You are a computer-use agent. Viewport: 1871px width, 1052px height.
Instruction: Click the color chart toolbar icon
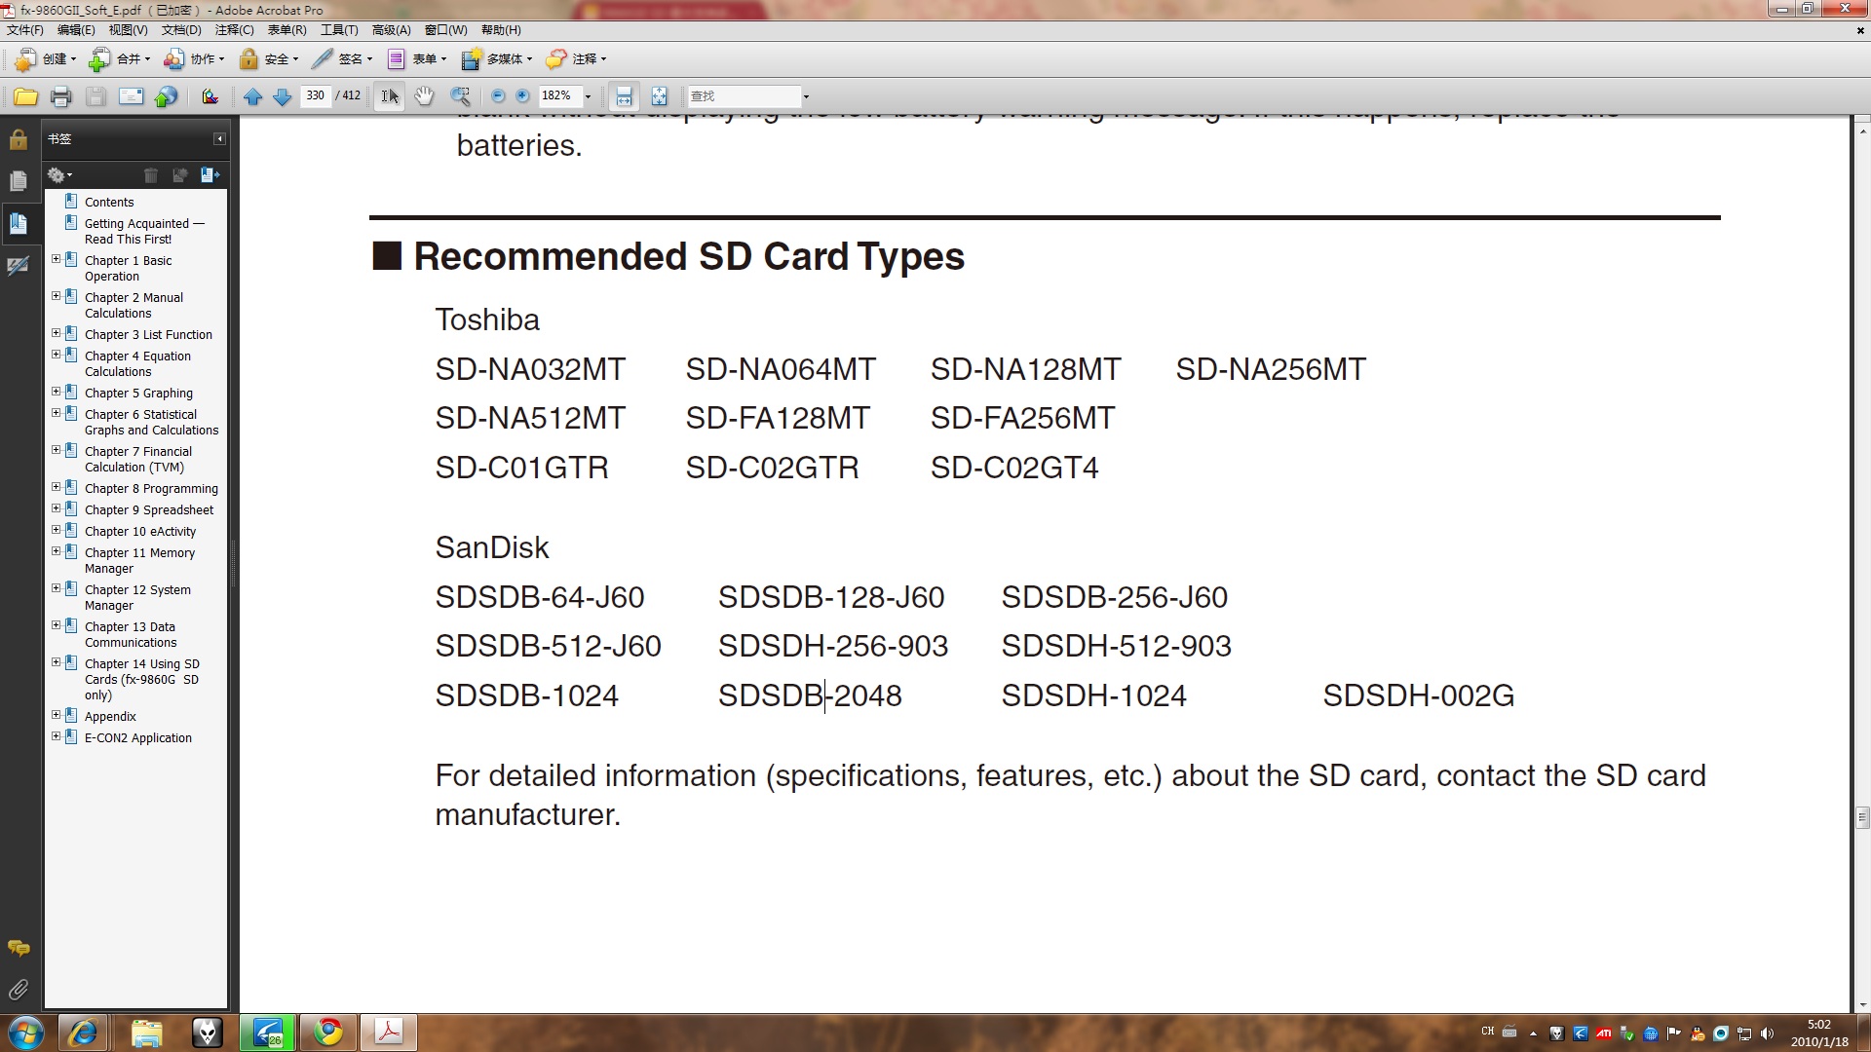[x=210, y=96]
